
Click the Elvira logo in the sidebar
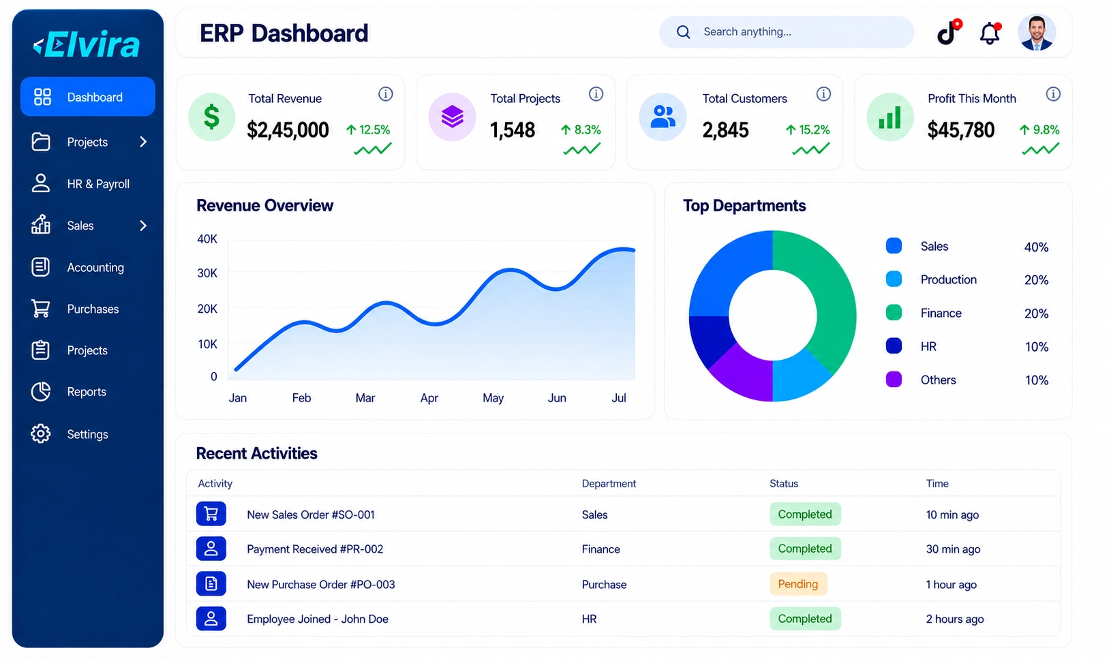[87, 45]
